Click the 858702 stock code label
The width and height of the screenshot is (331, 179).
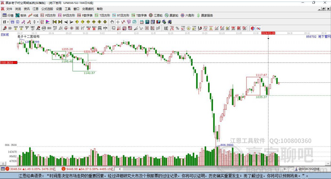coord(311,37)
